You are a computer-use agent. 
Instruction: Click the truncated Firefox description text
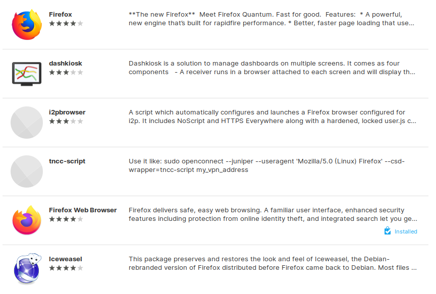tap(272, 19)
